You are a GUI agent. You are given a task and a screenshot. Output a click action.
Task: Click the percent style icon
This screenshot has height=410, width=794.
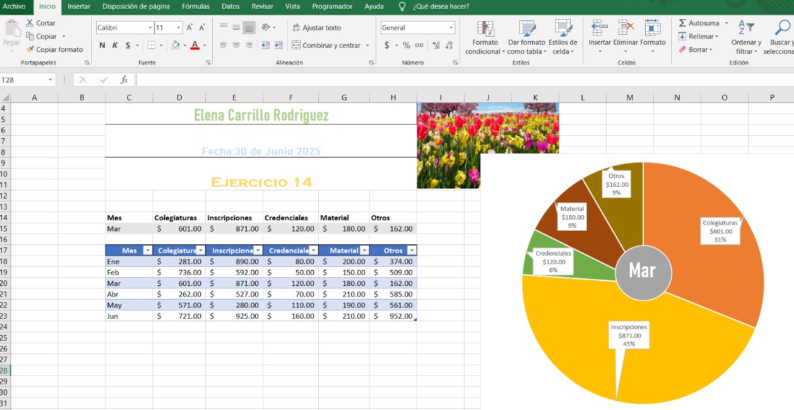[406, 45]
